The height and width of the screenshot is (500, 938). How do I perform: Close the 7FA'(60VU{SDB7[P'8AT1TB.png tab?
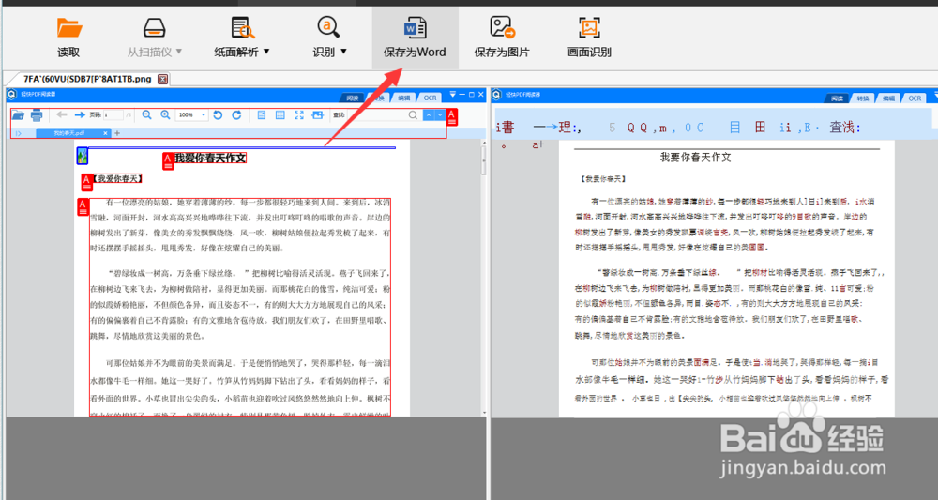click(162, 79)
